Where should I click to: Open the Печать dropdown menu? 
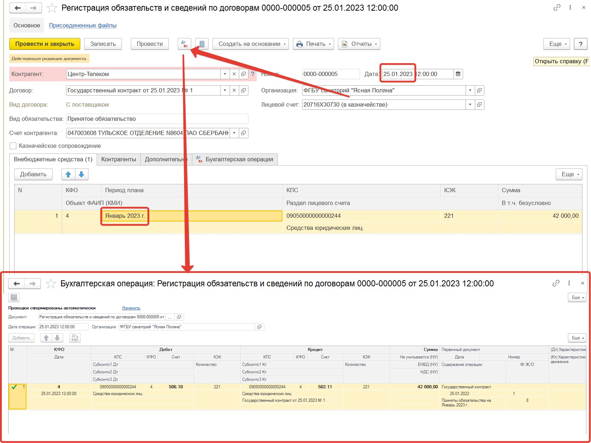click(313, 44)
